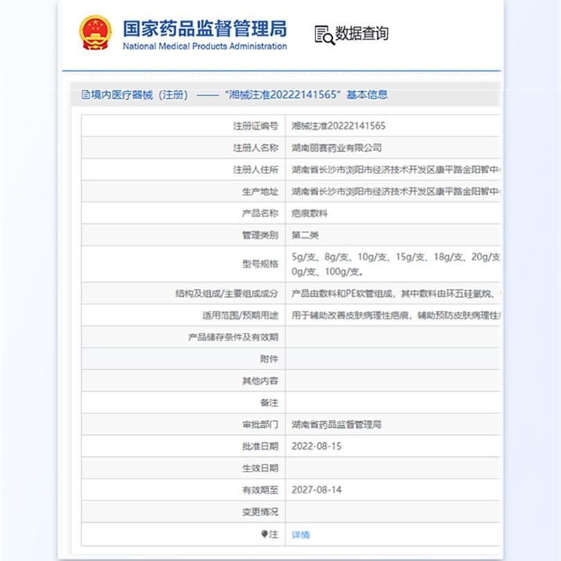Select the 适用范围/预期用途 row label

coord(240,316)
